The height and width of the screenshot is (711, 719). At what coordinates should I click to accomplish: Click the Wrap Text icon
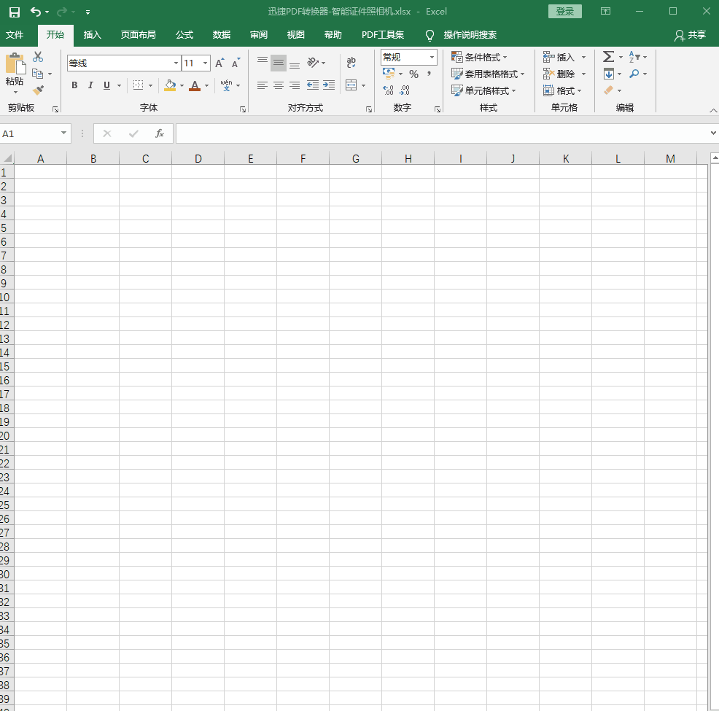pyautogui.click(x=351, y=63)
